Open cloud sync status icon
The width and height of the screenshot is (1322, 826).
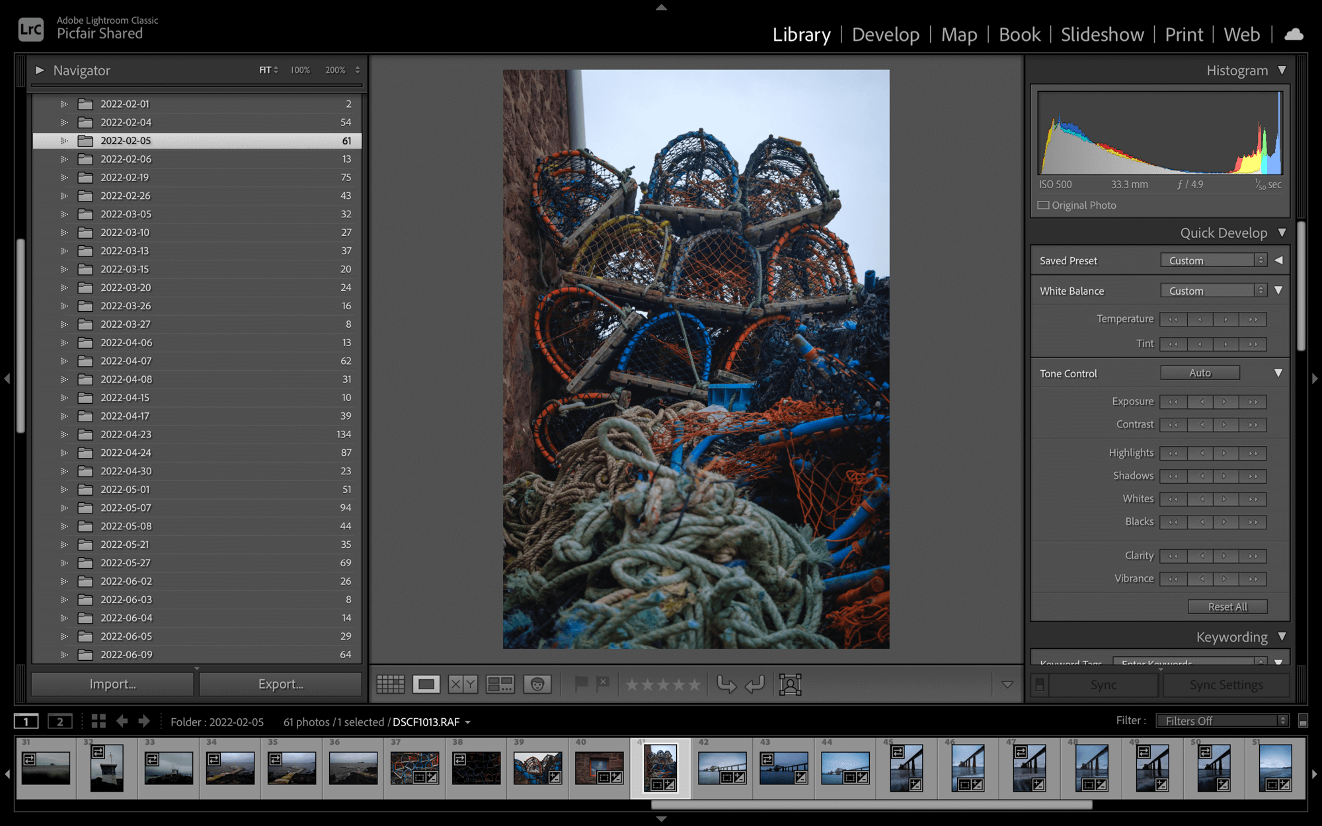click(x=1294, y=34)
